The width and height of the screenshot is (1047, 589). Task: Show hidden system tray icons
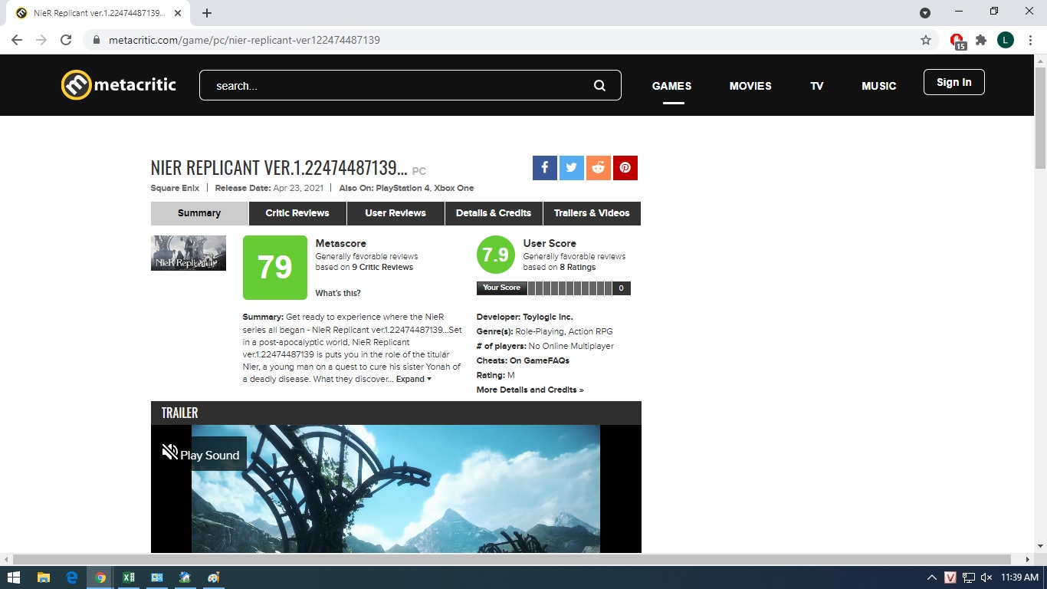(x=932, y=577)
